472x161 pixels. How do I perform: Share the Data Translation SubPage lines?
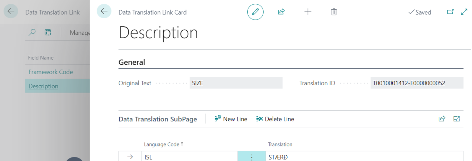coord(442,119)
